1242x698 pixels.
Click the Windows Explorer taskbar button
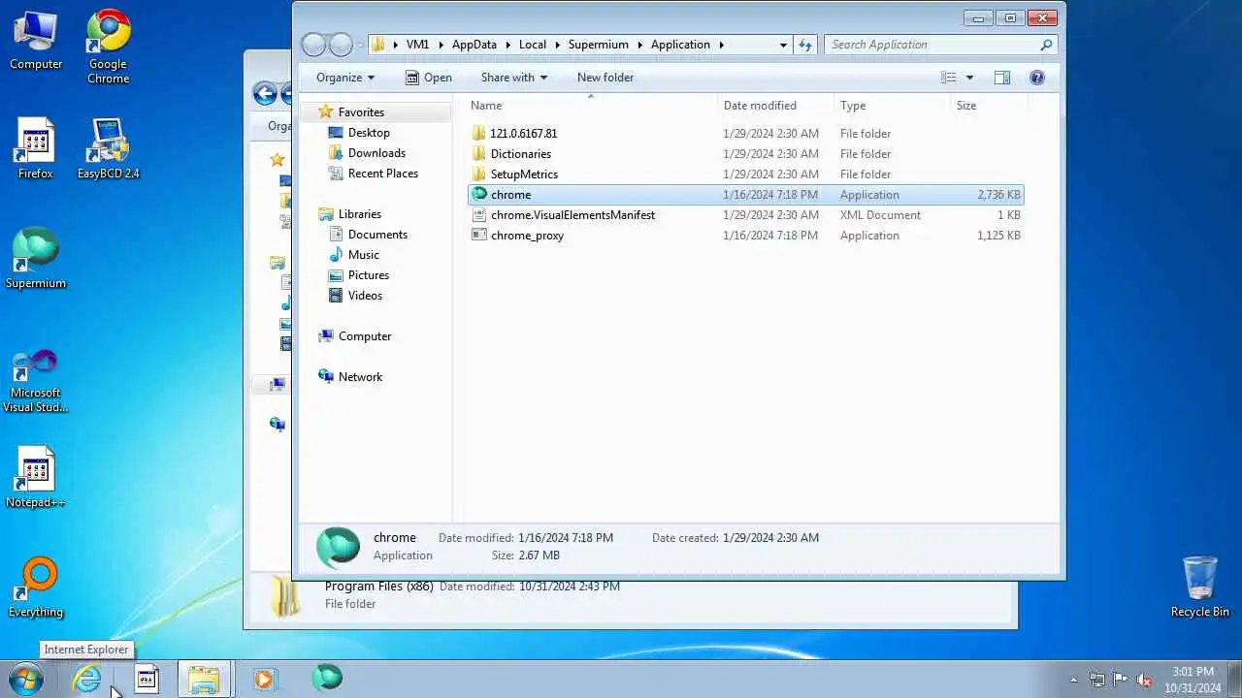[x=204, y=679]
